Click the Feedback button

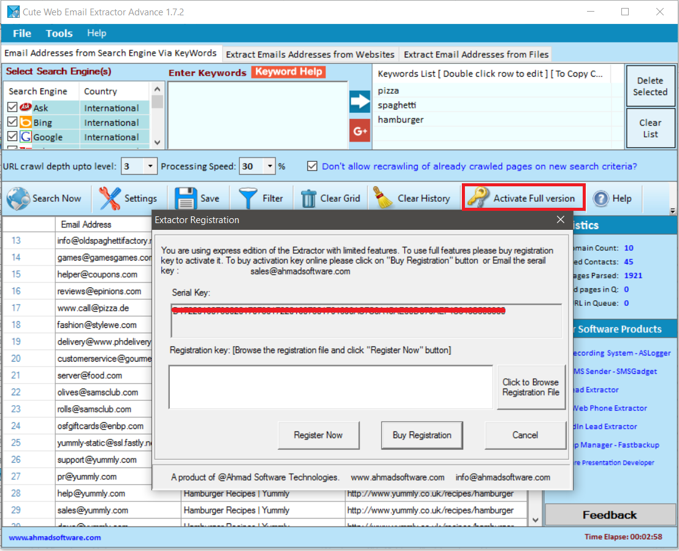pos(610,515)
